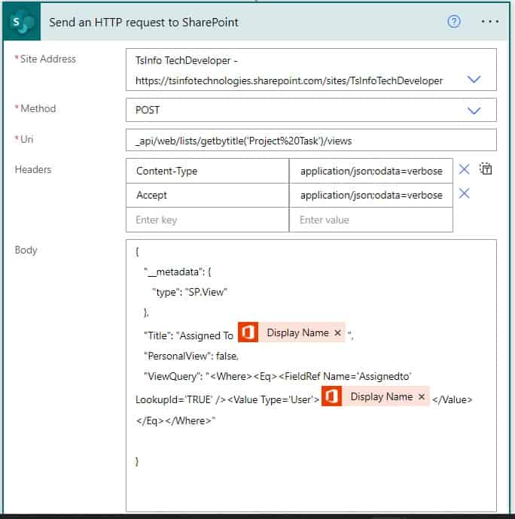This screenshot has height=519, width=515.
Task: Click the "__metadata": { line
Action: [x=177, y=272]
